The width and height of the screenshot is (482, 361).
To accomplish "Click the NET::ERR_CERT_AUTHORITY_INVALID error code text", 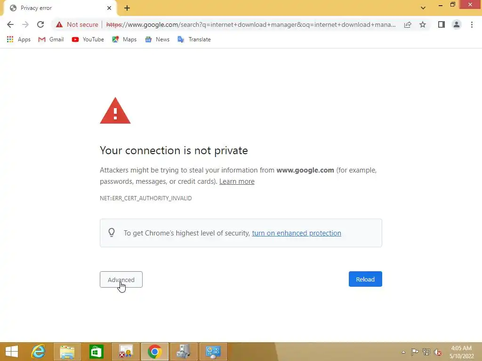I will [146, 198].
